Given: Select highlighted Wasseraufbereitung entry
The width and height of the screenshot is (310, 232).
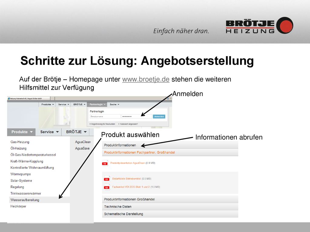Looking at the screenshot, I should [39, 200].
